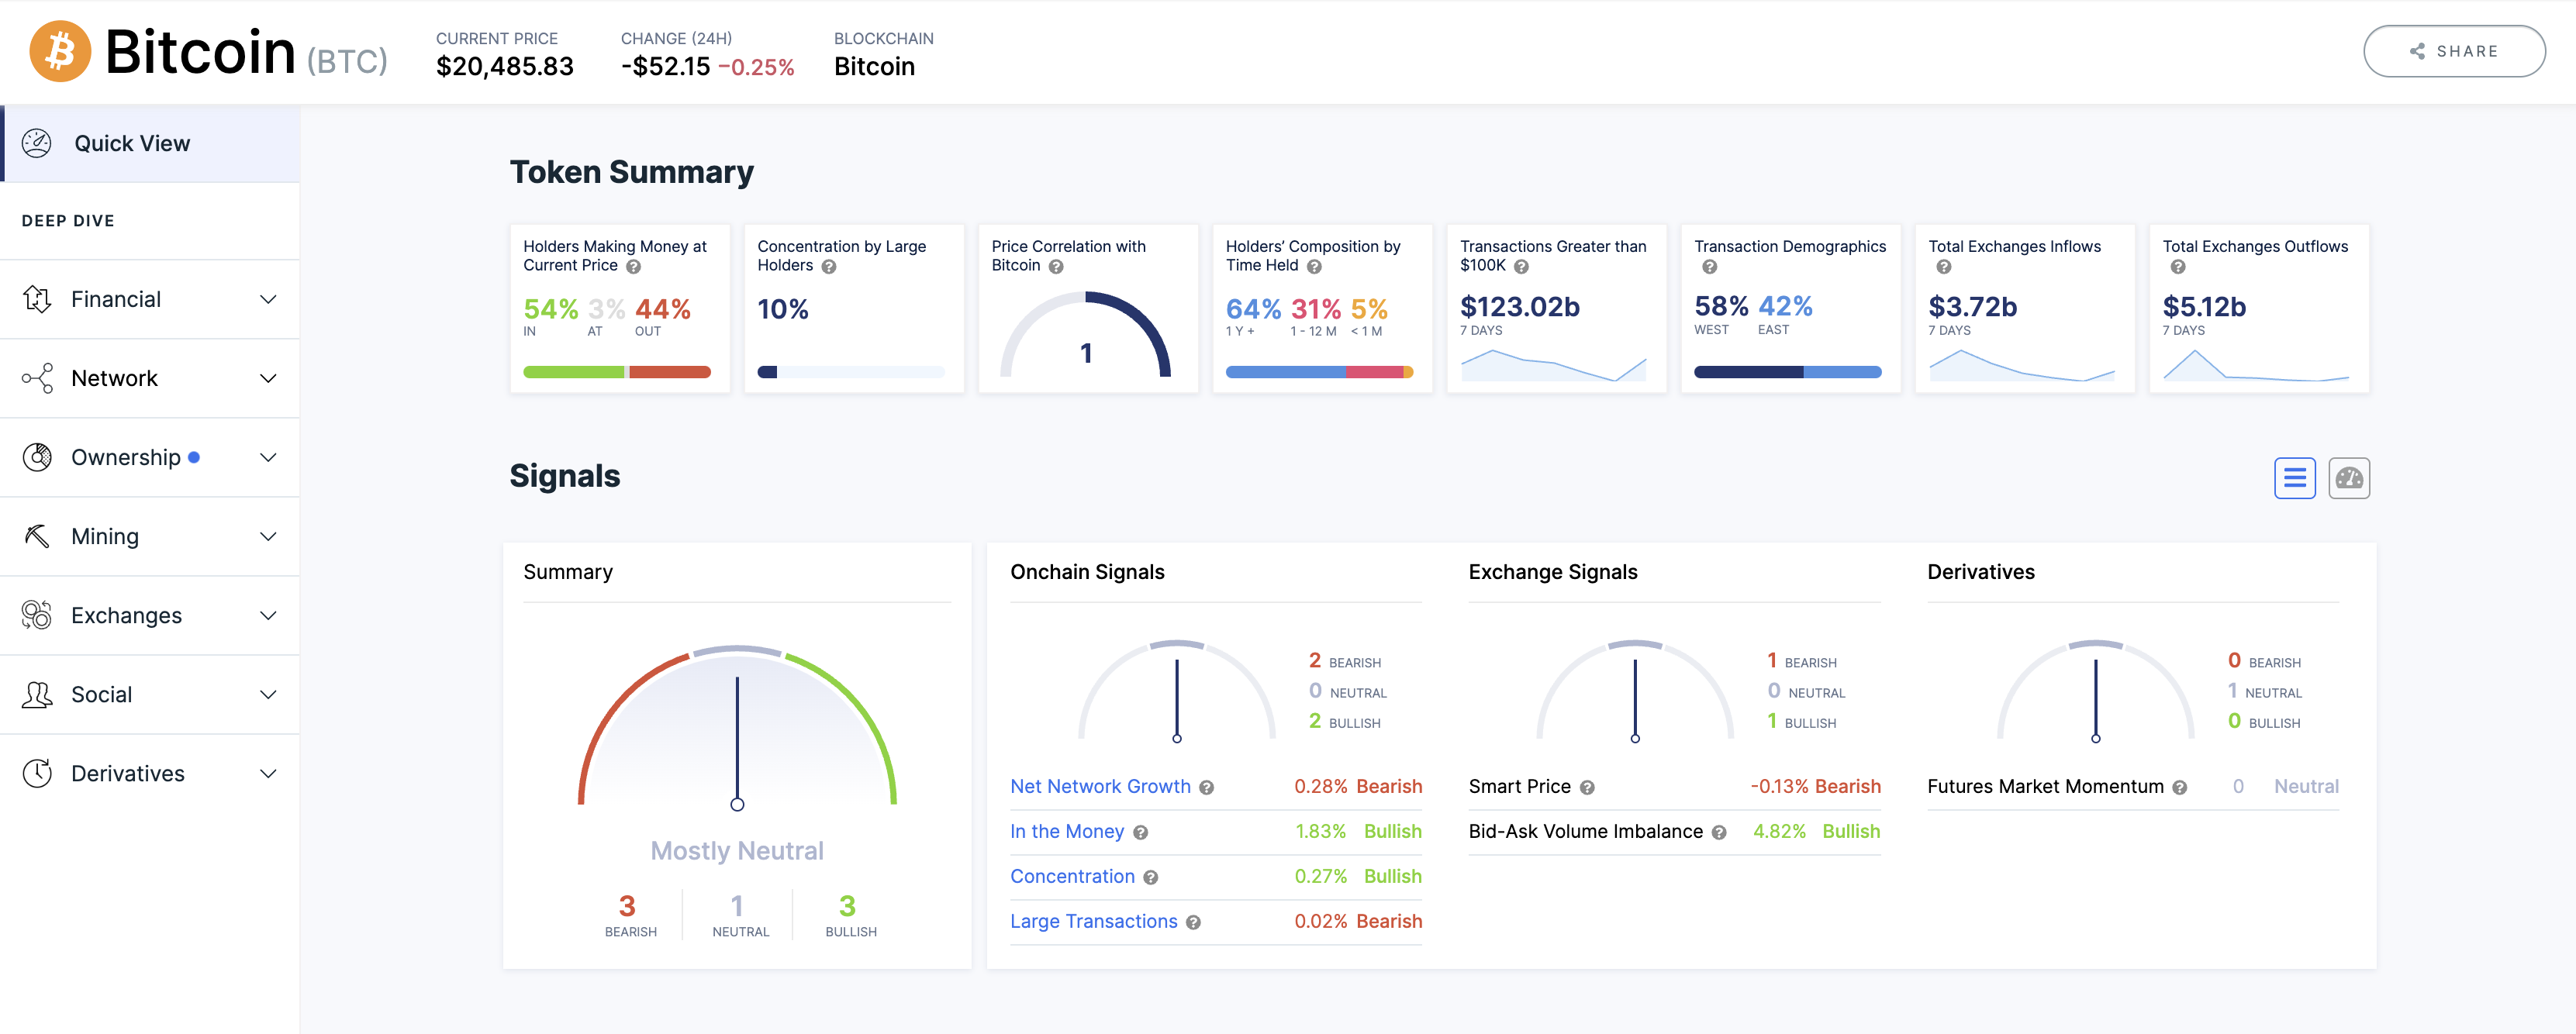Click the Derivatives clock icon

(37, 773)
